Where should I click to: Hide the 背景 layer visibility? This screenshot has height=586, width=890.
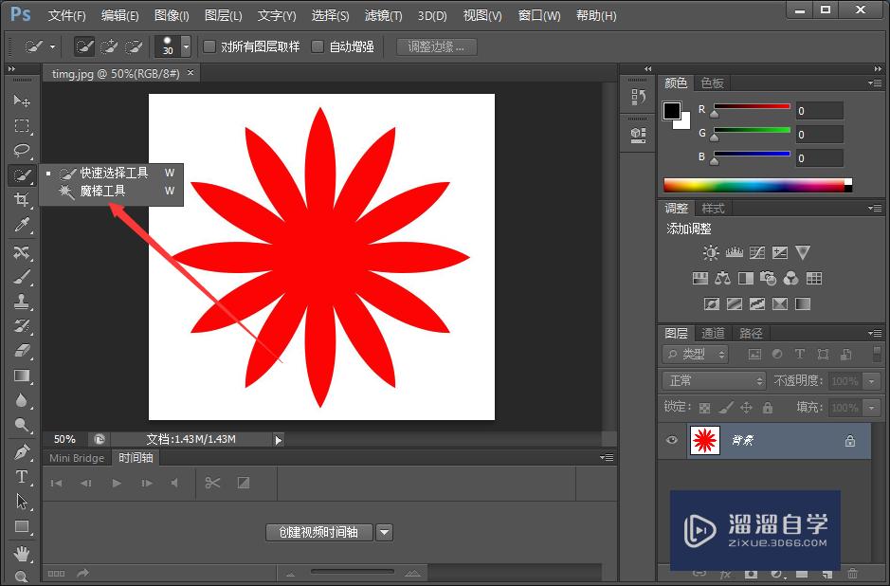tap(672, 440)
